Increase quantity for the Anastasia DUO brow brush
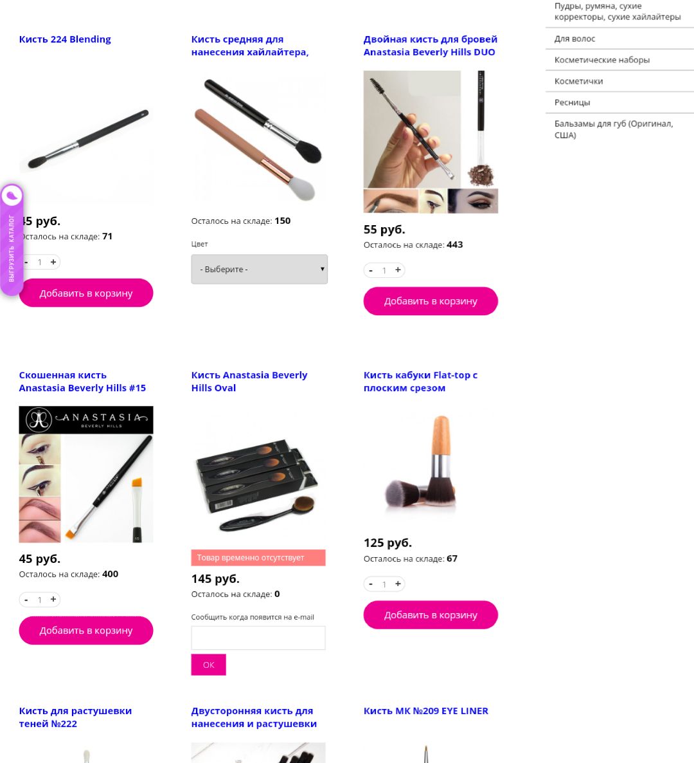The width and height of the screenshot is (694, 763). click(x=398, y=270)
